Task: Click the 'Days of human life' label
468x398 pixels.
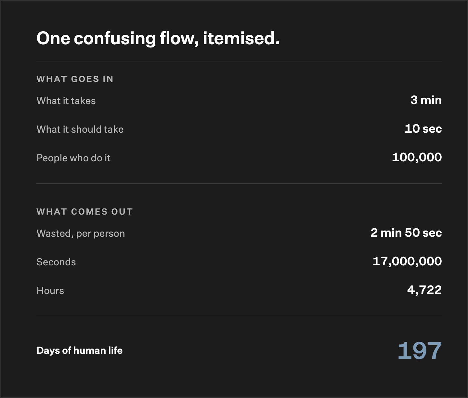Action: click(x=80, y=350)
